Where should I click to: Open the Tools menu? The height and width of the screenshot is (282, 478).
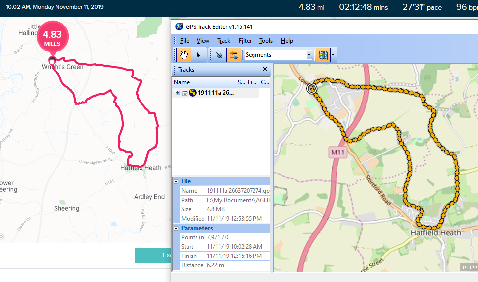tap(266, 41)
